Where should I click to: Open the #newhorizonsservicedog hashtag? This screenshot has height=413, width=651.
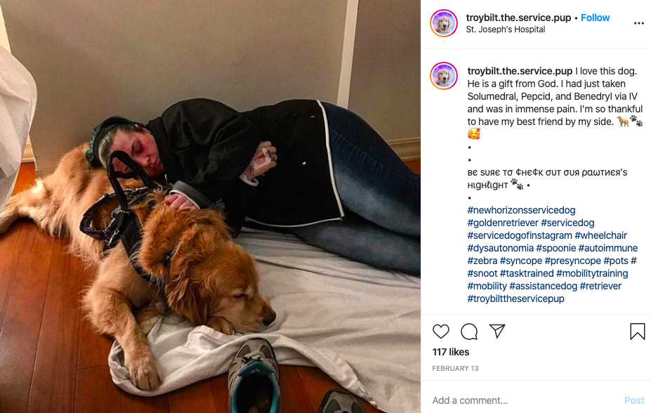[521, 210]
